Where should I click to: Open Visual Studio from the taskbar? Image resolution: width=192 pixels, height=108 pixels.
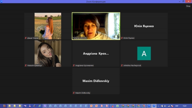pyautogui.click(x=25, y=106)
